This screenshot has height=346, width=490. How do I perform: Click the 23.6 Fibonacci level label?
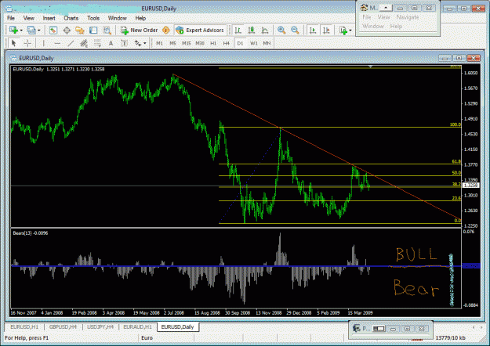coord(456,198)
